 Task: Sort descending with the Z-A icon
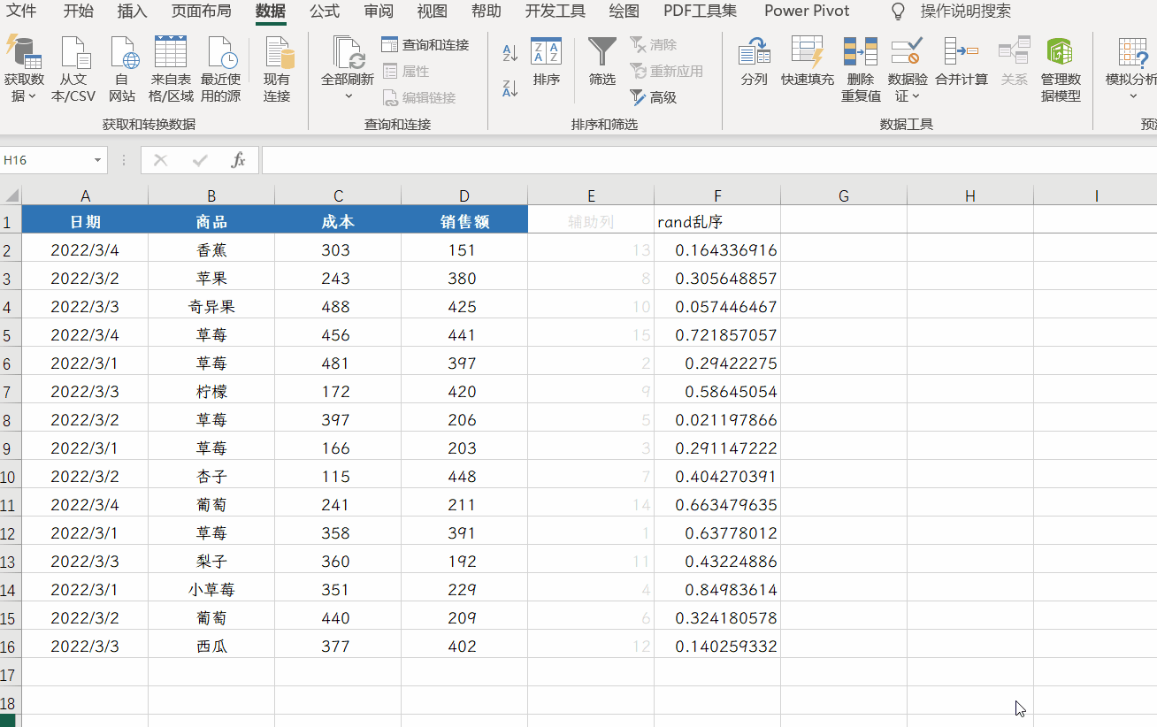[x=510, y=88]
